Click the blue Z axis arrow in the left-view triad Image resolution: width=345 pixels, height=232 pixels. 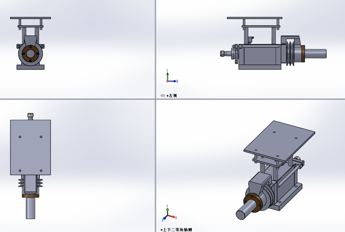pos(175,81)
